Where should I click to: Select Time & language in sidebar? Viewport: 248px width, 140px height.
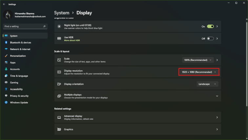click(19, 76)
